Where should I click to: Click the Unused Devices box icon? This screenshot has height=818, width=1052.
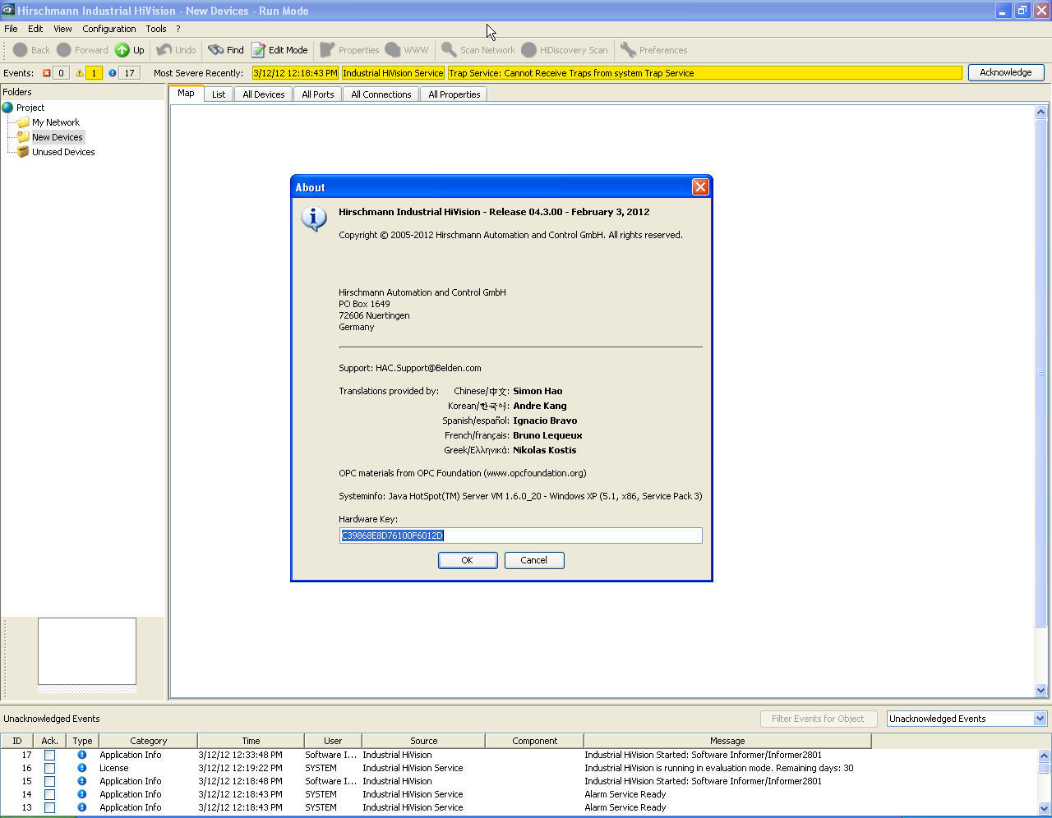click(24, 152)
